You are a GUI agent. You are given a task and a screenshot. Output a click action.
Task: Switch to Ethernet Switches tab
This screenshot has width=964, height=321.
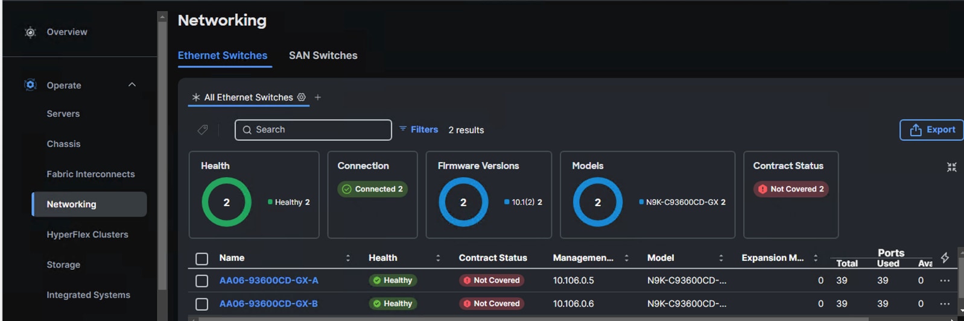[x=223, y=55]
